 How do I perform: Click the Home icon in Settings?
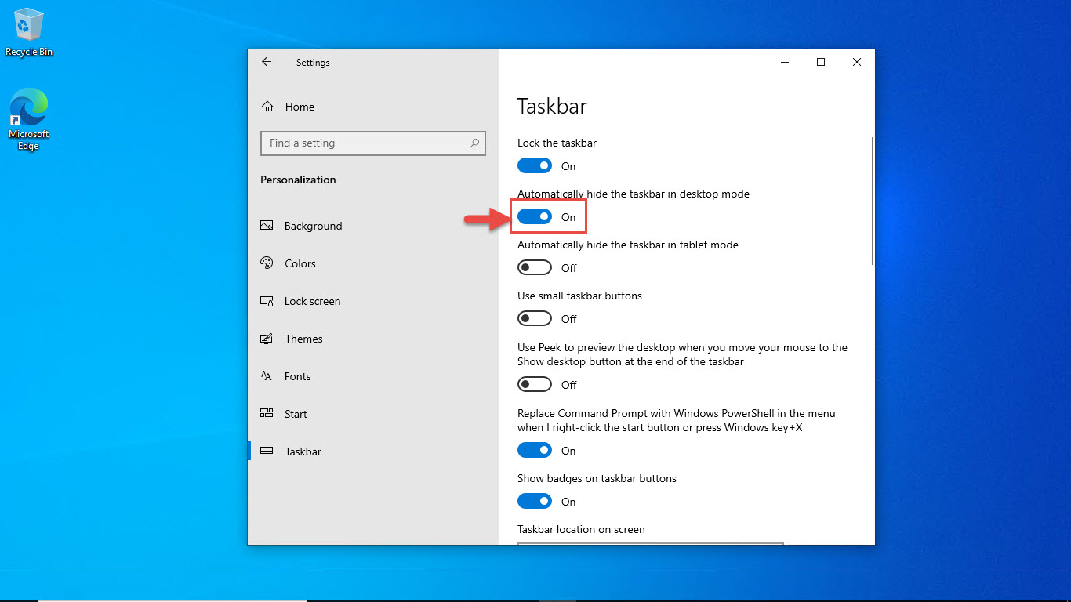[x=267, y=106]
